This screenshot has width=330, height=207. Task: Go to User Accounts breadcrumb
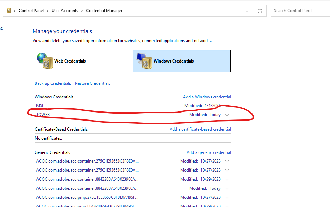tap(65, 11)
